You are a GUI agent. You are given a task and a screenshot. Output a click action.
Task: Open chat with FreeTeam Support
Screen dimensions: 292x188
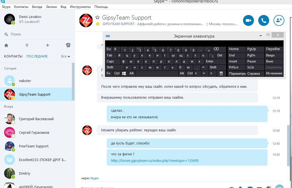[36, 146]
